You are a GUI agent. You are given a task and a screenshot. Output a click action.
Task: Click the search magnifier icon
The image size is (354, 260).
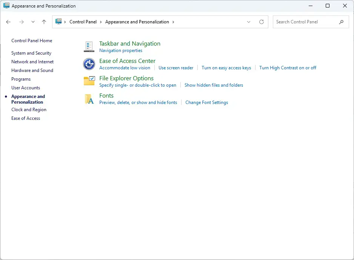pyautogui.click(x=341, y=22)
